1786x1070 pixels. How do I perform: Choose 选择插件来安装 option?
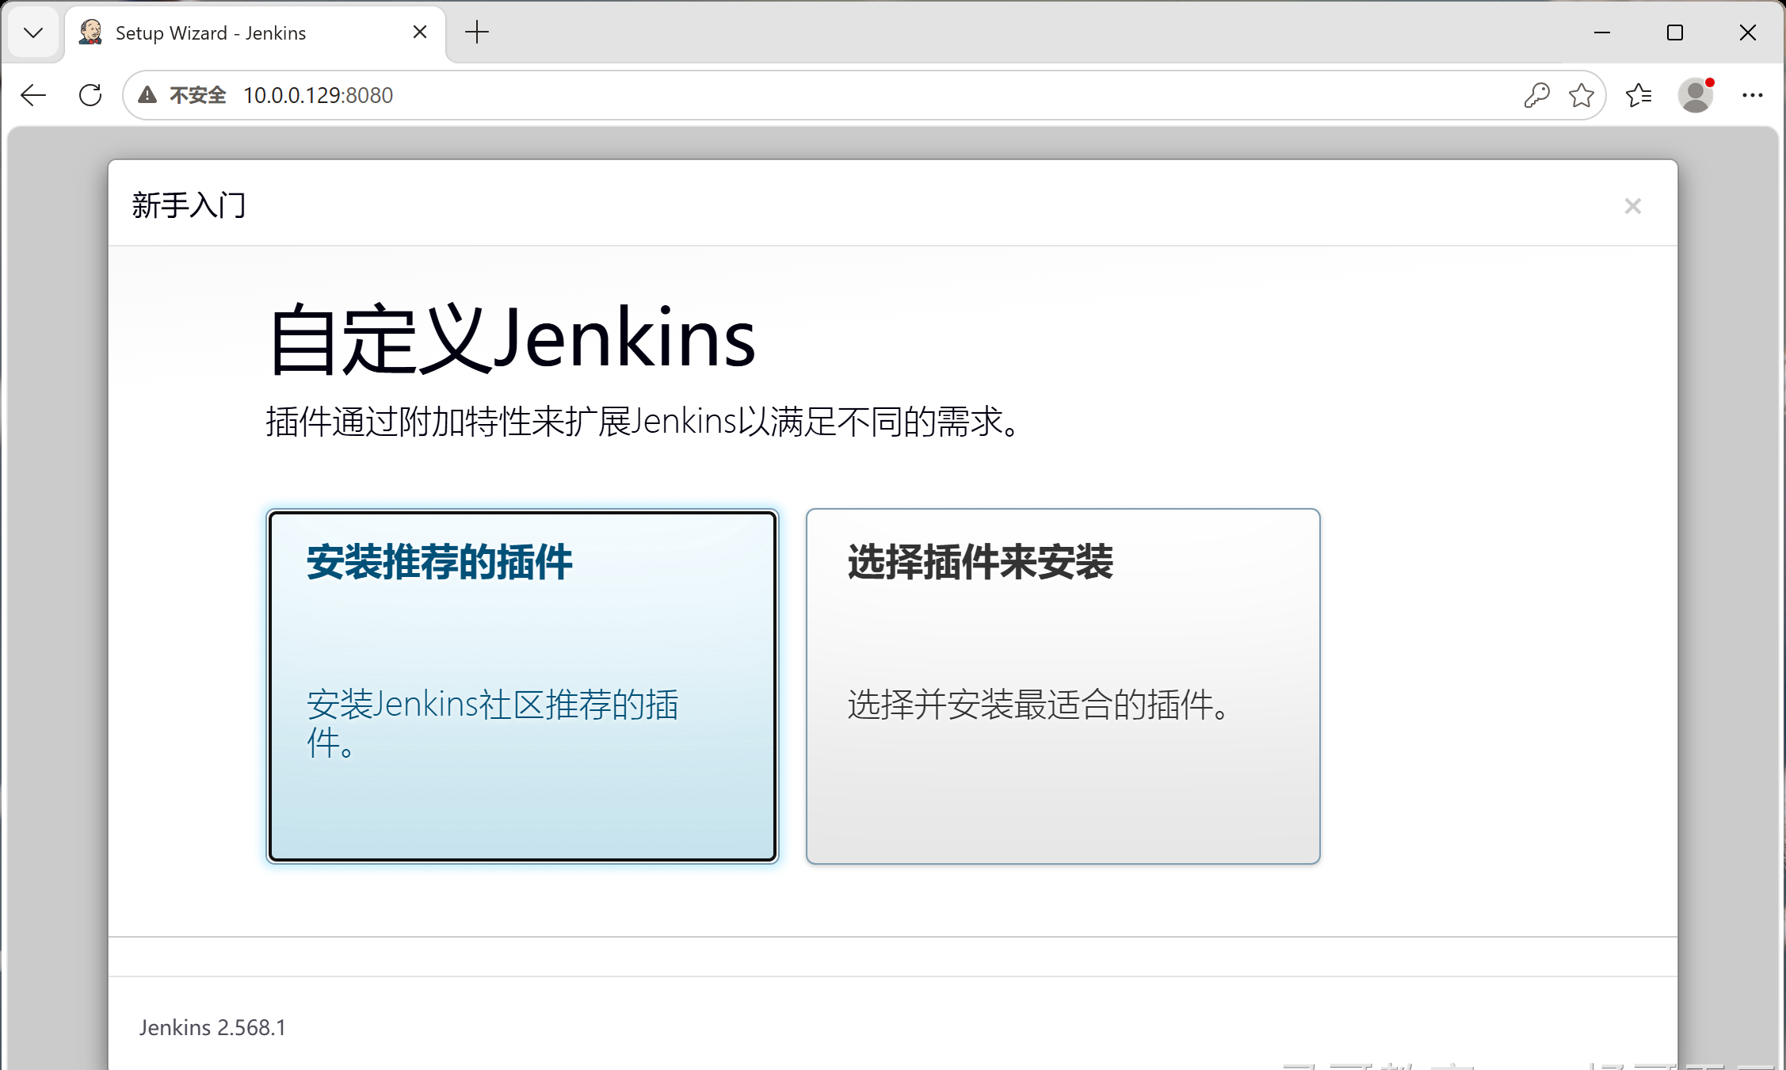[x=1063, y=686]
